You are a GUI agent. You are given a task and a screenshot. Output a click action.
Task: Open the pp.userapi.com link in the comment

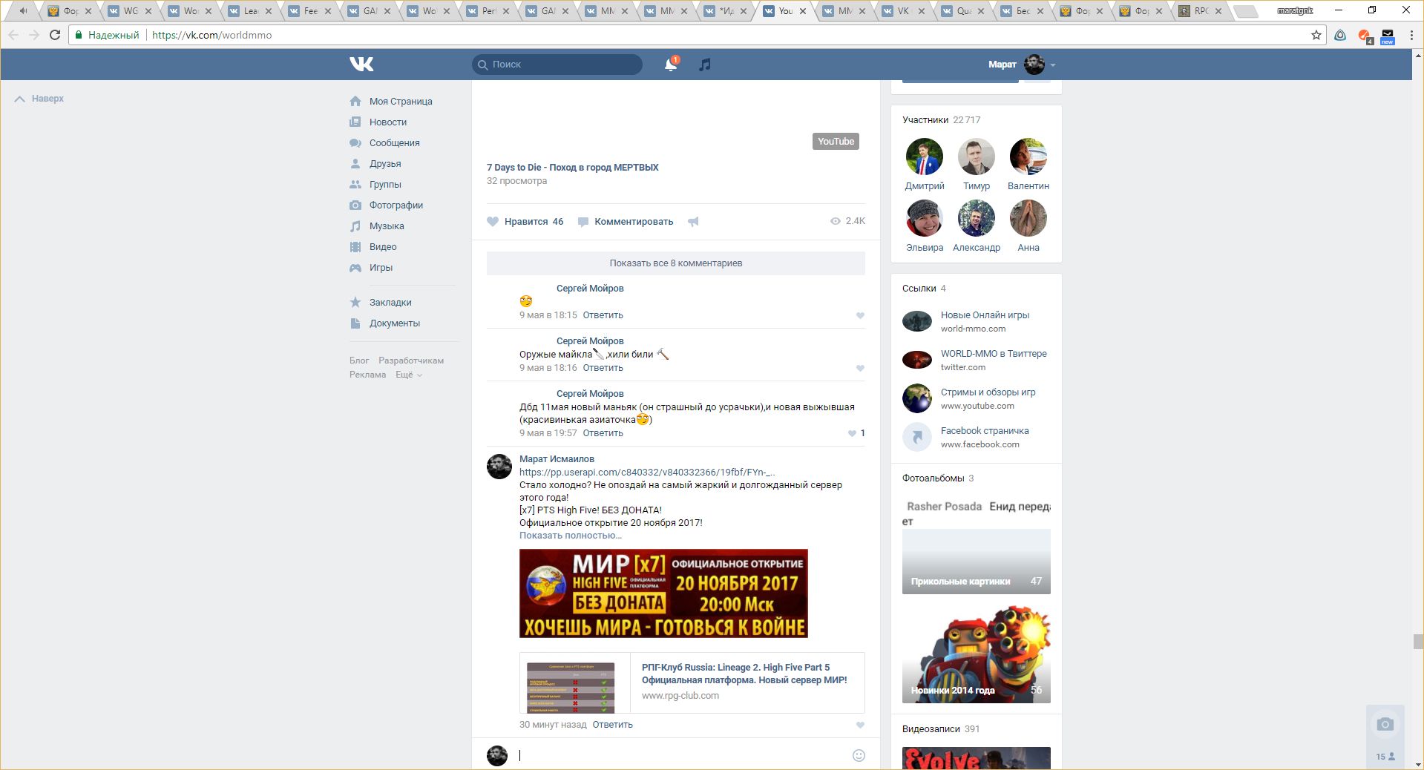[647, 473]
